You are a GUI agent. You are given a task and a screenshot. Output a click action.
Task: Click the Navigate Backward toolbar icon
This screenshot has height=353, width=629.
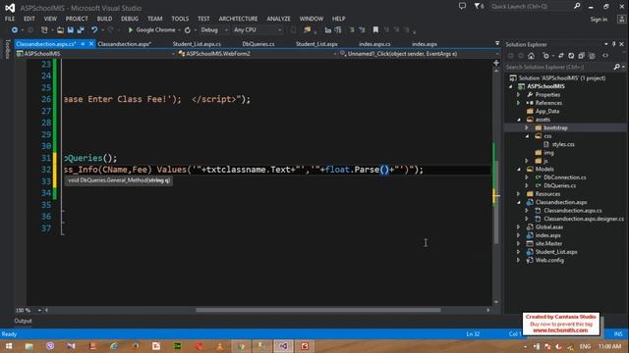(x=15, y=30)
